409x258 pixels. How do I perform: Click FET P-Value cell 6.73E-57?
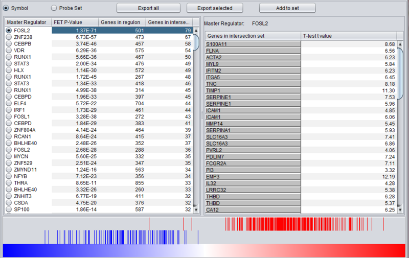click(75, 37)
